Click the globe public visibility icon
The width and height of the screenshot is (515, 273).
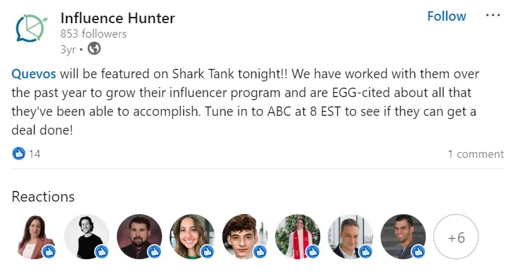[94, 48]
